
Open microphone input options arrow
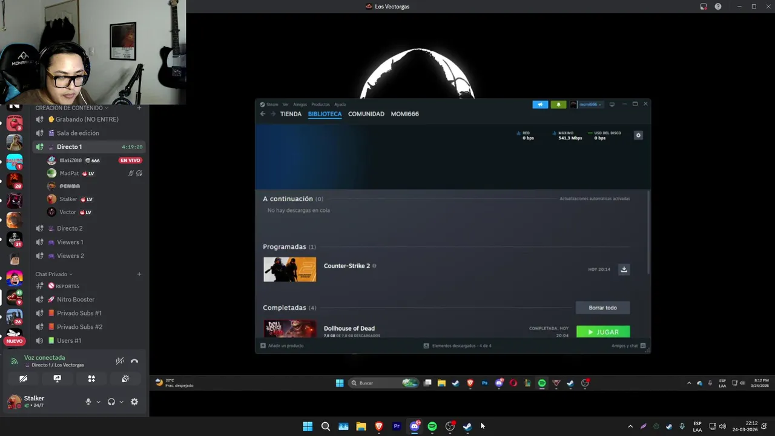pos(98,402)
